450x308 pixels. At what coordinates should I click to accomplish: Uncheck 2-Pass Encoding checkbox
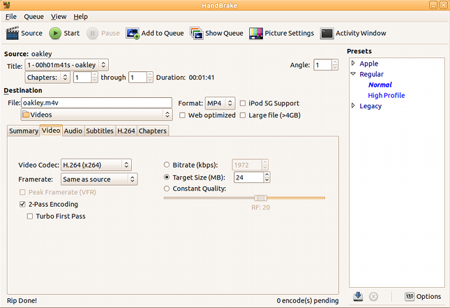22,204
